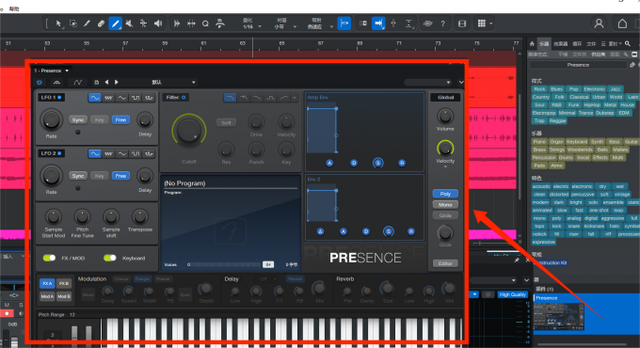Click the Rock style tag

pyautogui.click(x=539, y=89)
